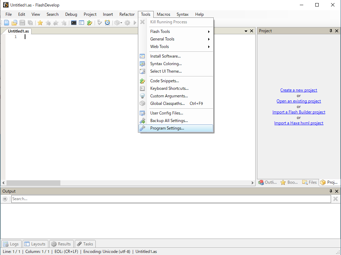The image size is (341, 255).
Task: Click the gray play arrow toolbar icon
Action: (x=135, y=23)
